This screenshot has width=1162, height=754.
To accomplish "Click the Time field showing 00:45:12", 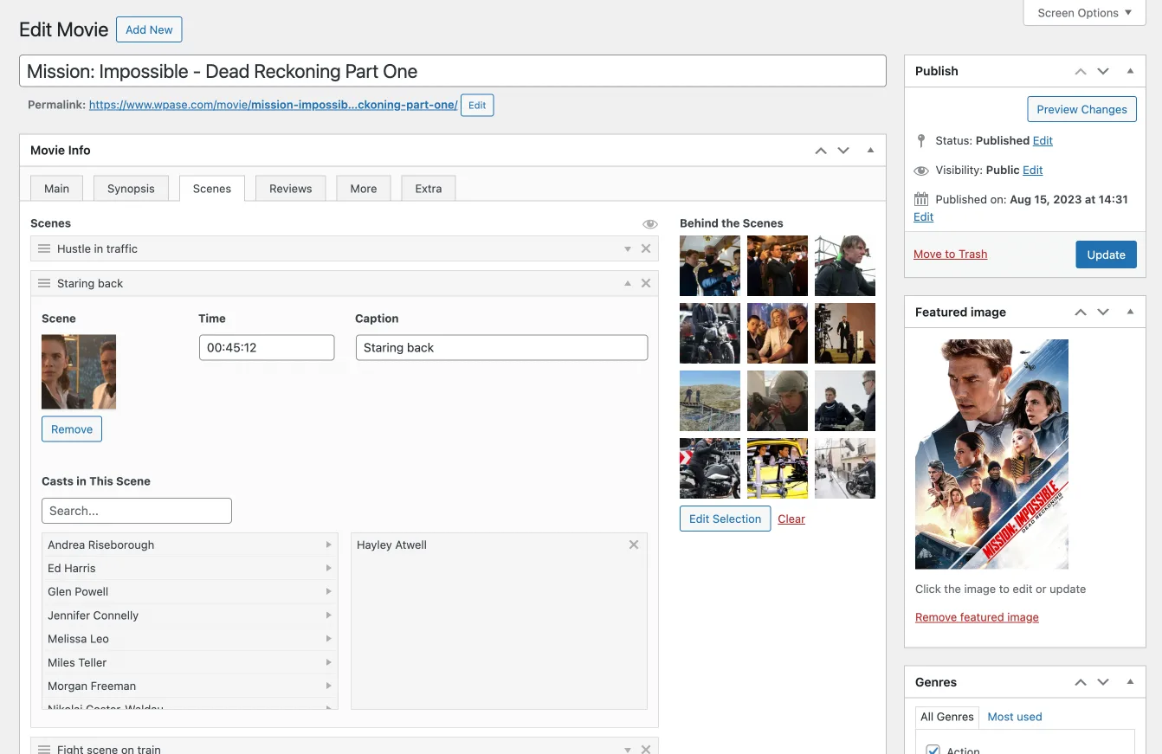I will 267,347.
